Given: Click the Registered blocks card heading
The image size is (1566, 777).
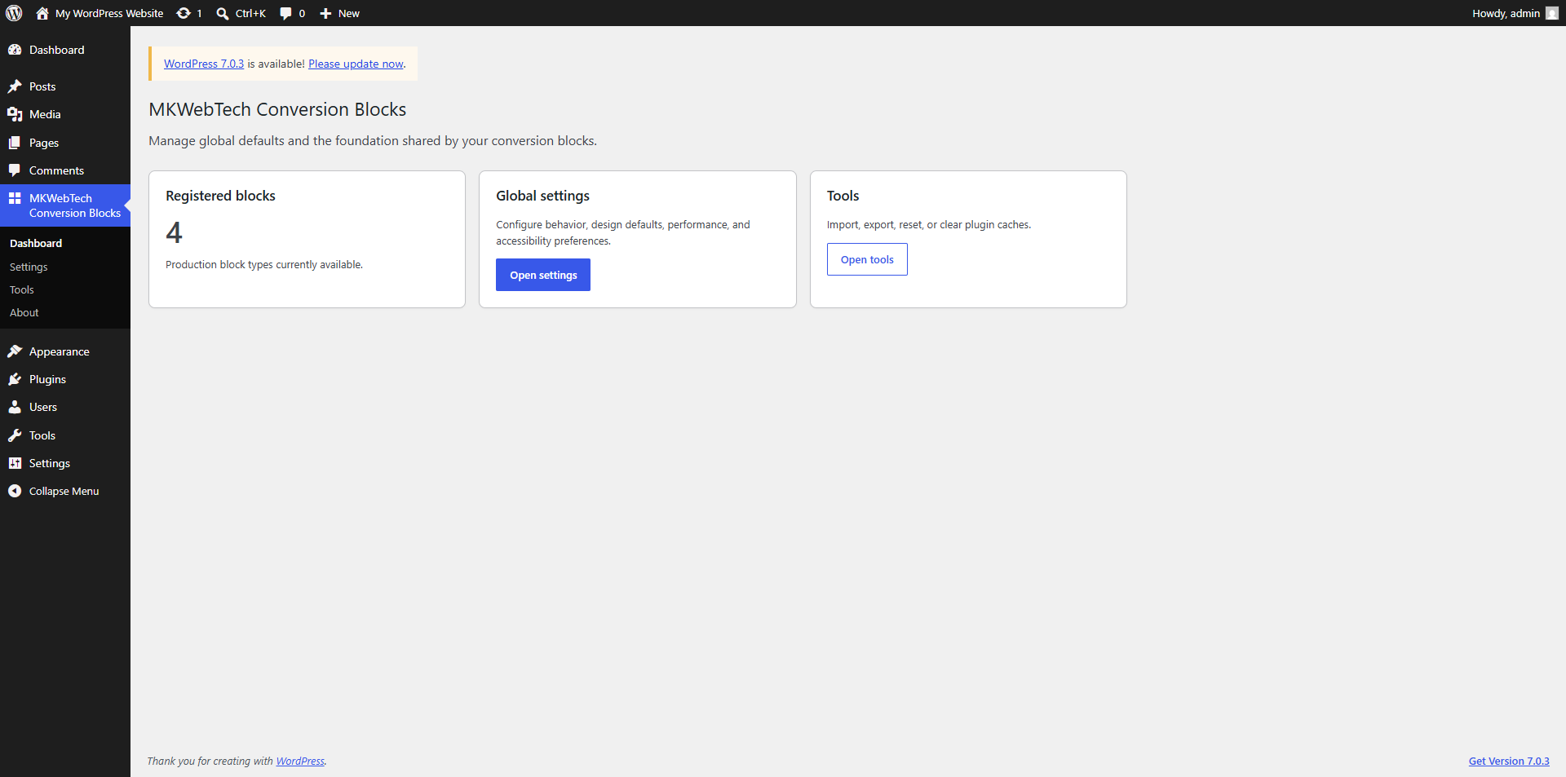Looking at the screenshot, I should point(220,196).
